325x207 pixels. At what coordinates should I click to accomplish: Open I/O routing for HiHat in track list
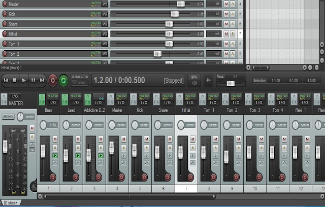tap(105, 34)
